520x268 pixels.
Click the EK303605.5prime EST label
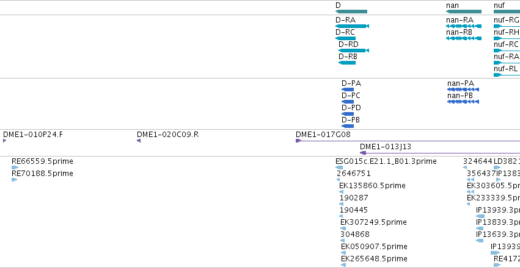tap(493, 186)
